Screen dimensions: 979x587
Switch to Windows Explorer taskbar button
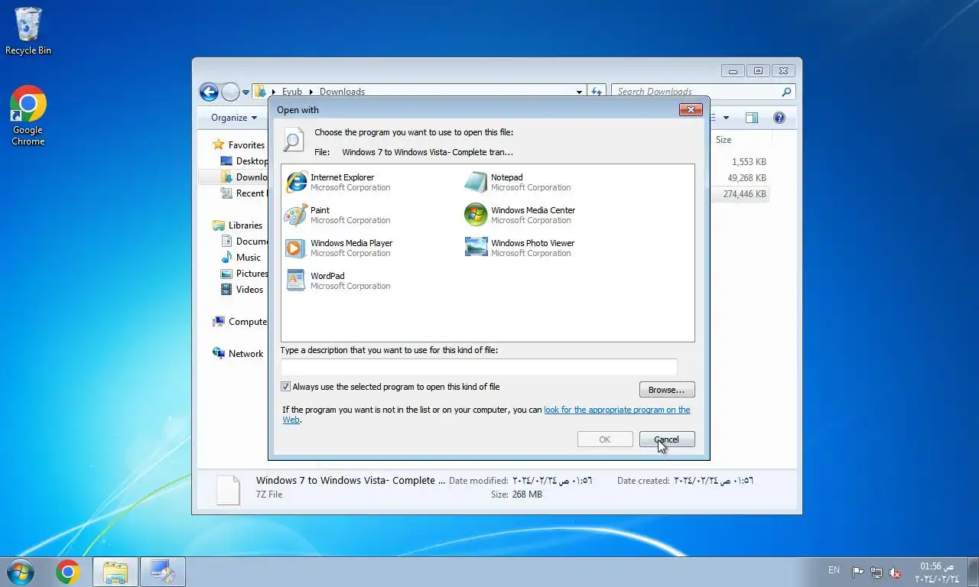click(x=115, y=572)
